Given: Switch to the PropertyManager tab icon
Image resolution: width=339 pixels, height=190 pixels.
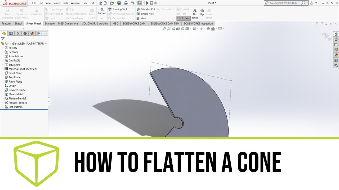Looking at the screenshot, I should [x=11, y=34].
